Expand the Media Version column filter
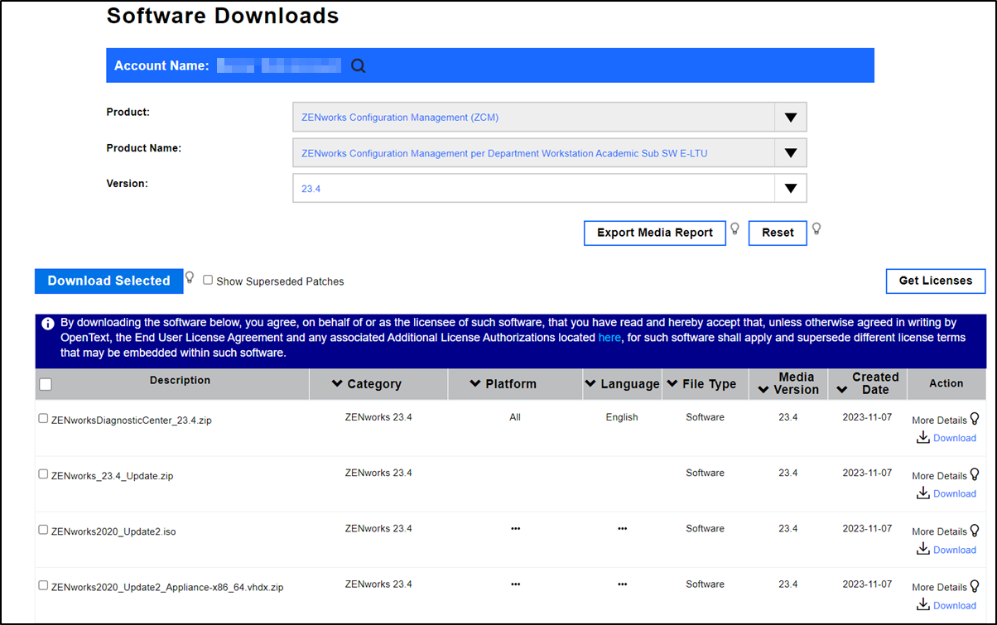The image size is (997, 625). tap(763, 390)
